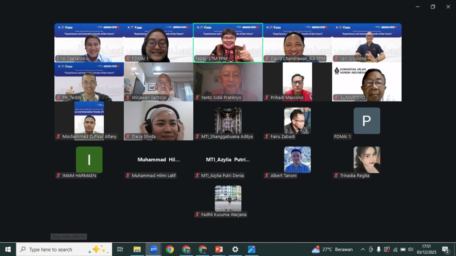Launch PowerPoint from the taskbar
The width and height of the screenshot is (456, 256).
pos(219,249)
